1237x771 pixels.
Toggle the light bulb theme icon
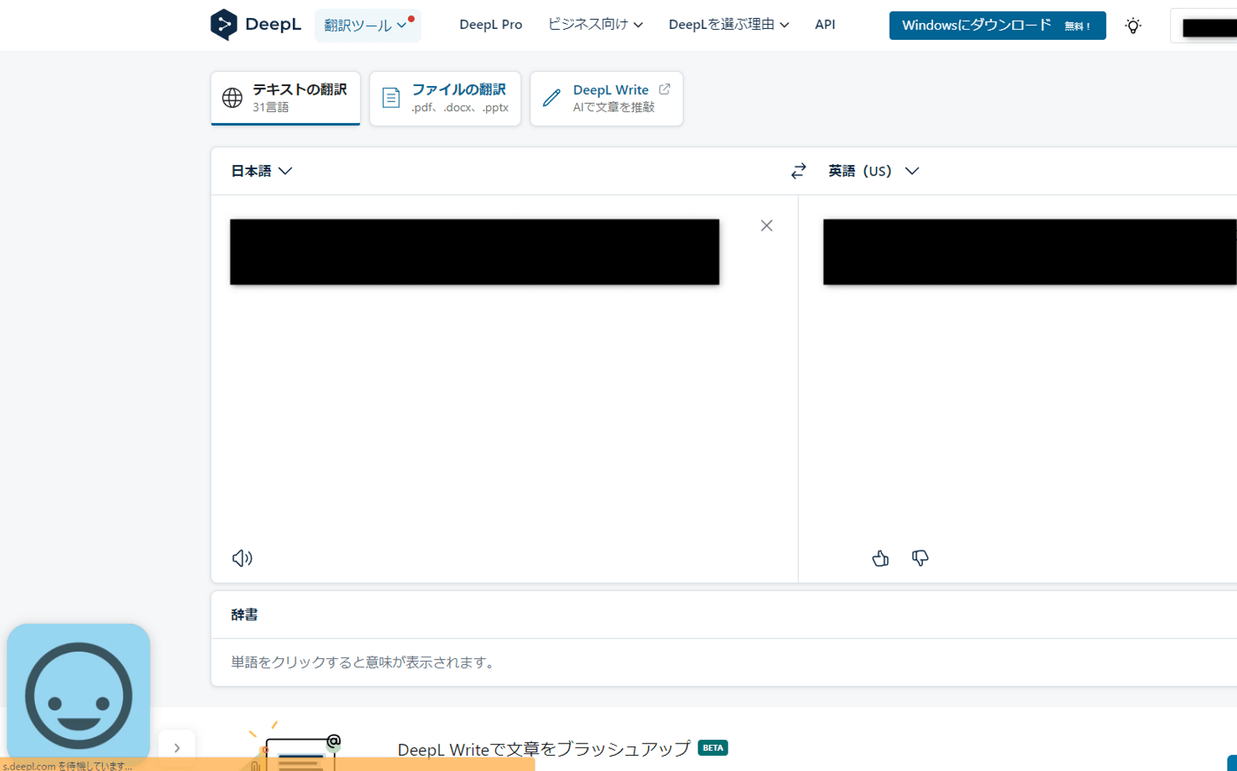coord(1133,26)
